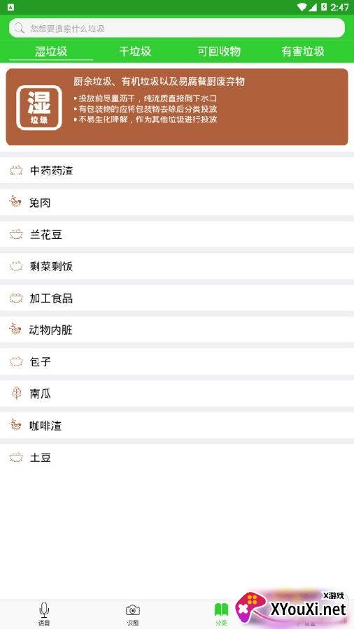Open the 加工食品 list entry
Screen dimensions: 354x629
click(177, 298)
